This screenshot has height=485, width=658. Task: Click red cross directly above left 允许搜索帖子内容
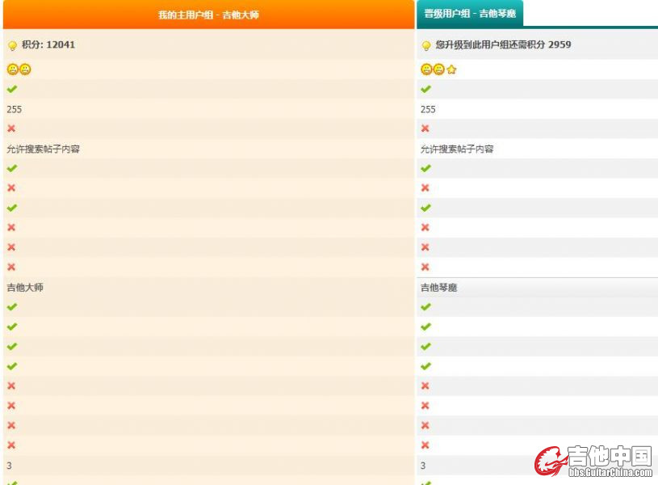click(x=11, y=129)
